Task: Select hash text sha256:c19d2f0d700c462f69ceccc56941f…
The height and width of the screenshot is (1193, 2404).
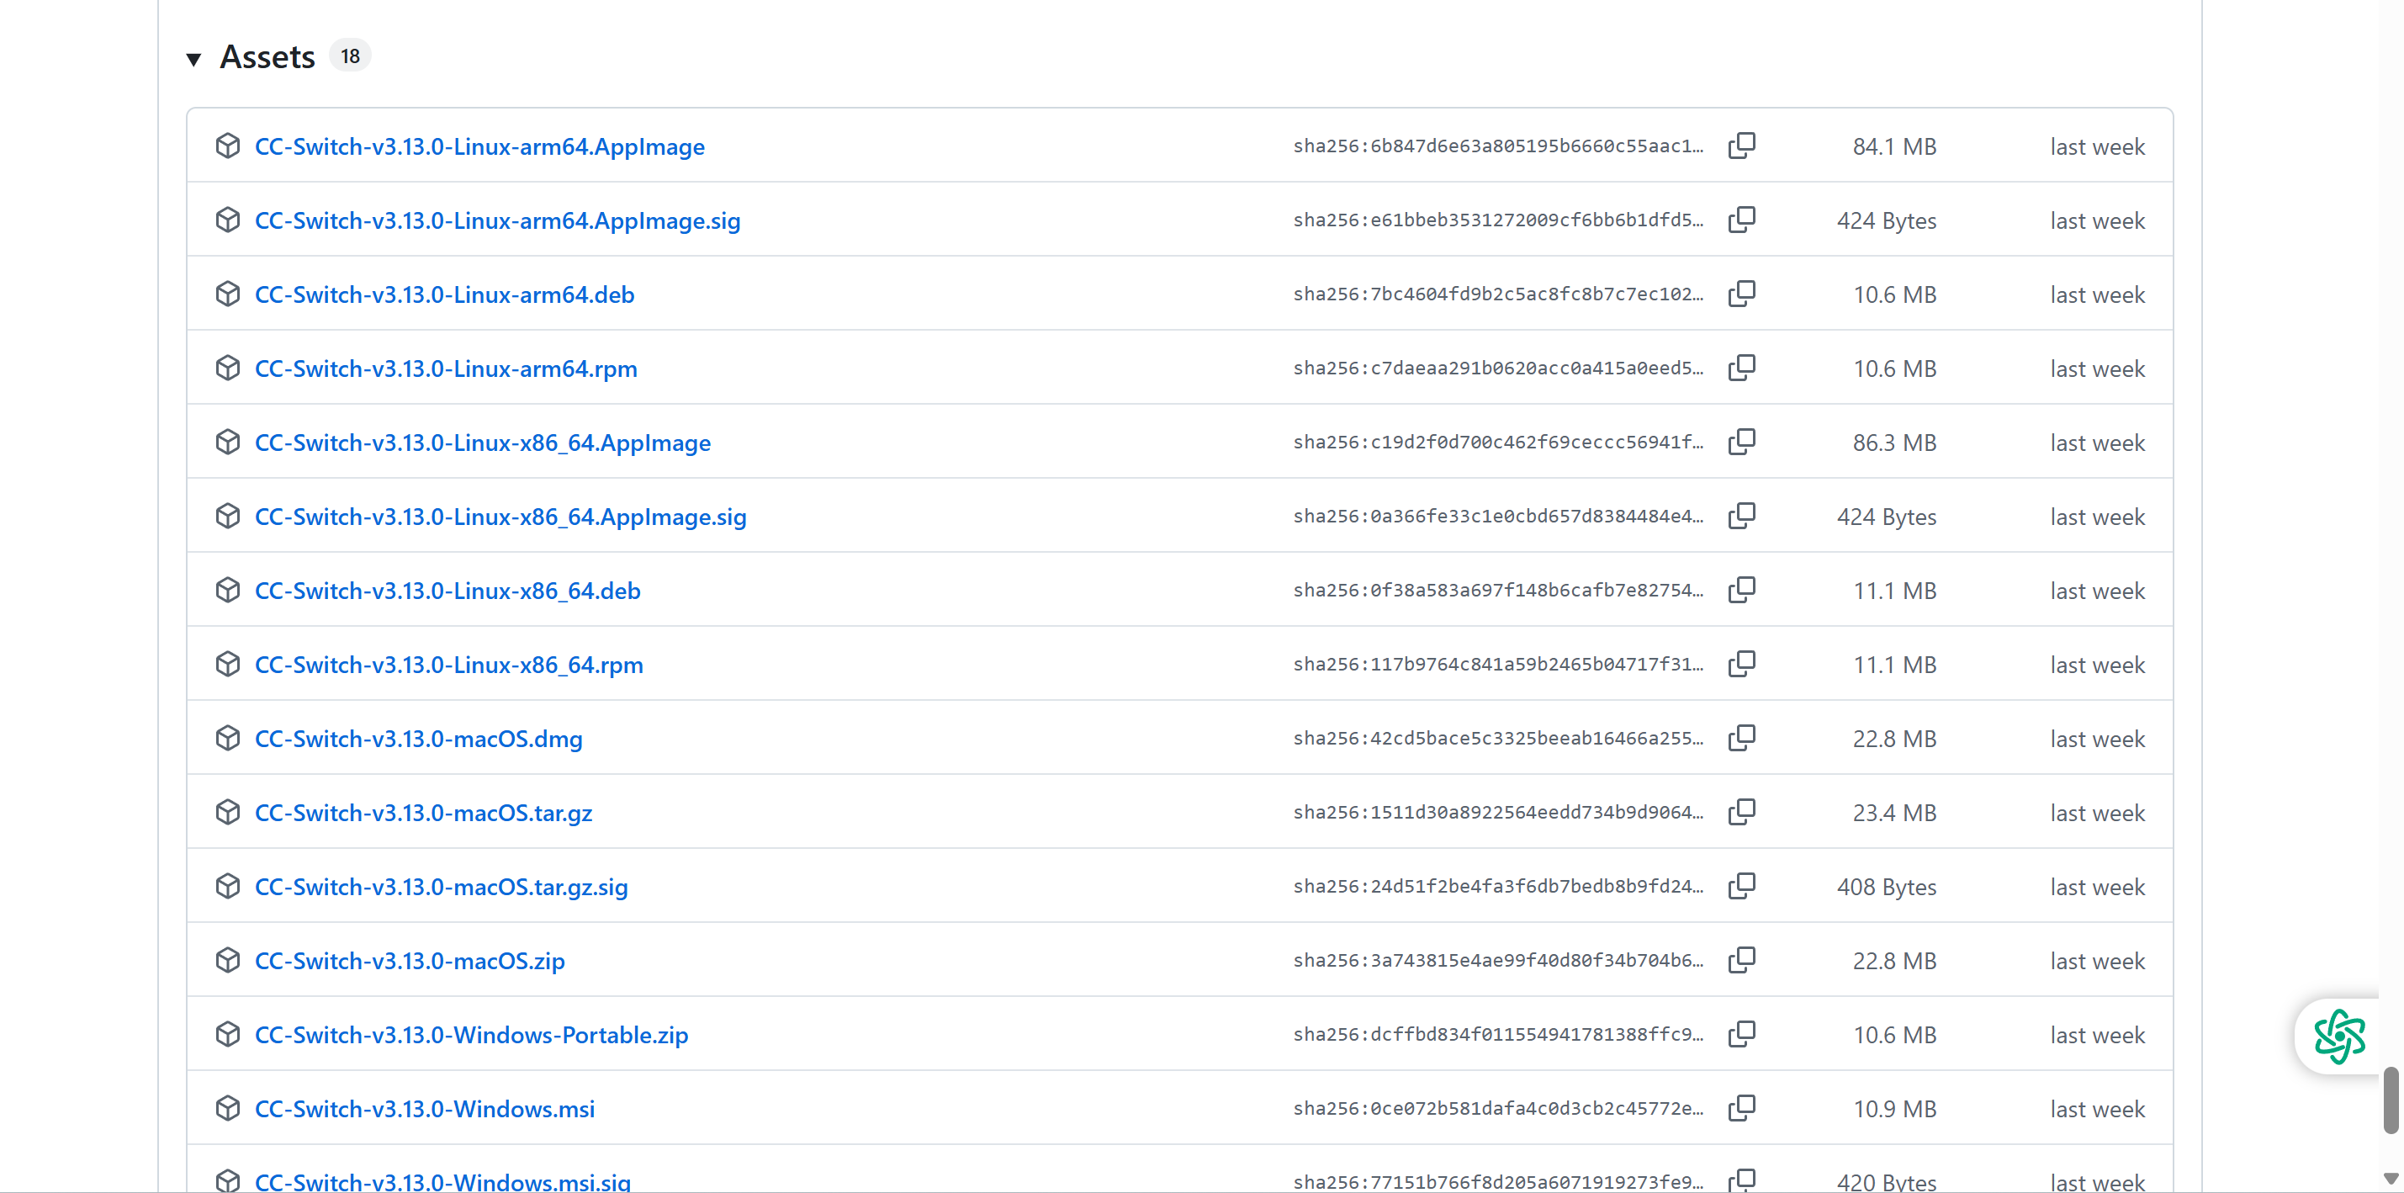Action: [x=1498, y=442]
